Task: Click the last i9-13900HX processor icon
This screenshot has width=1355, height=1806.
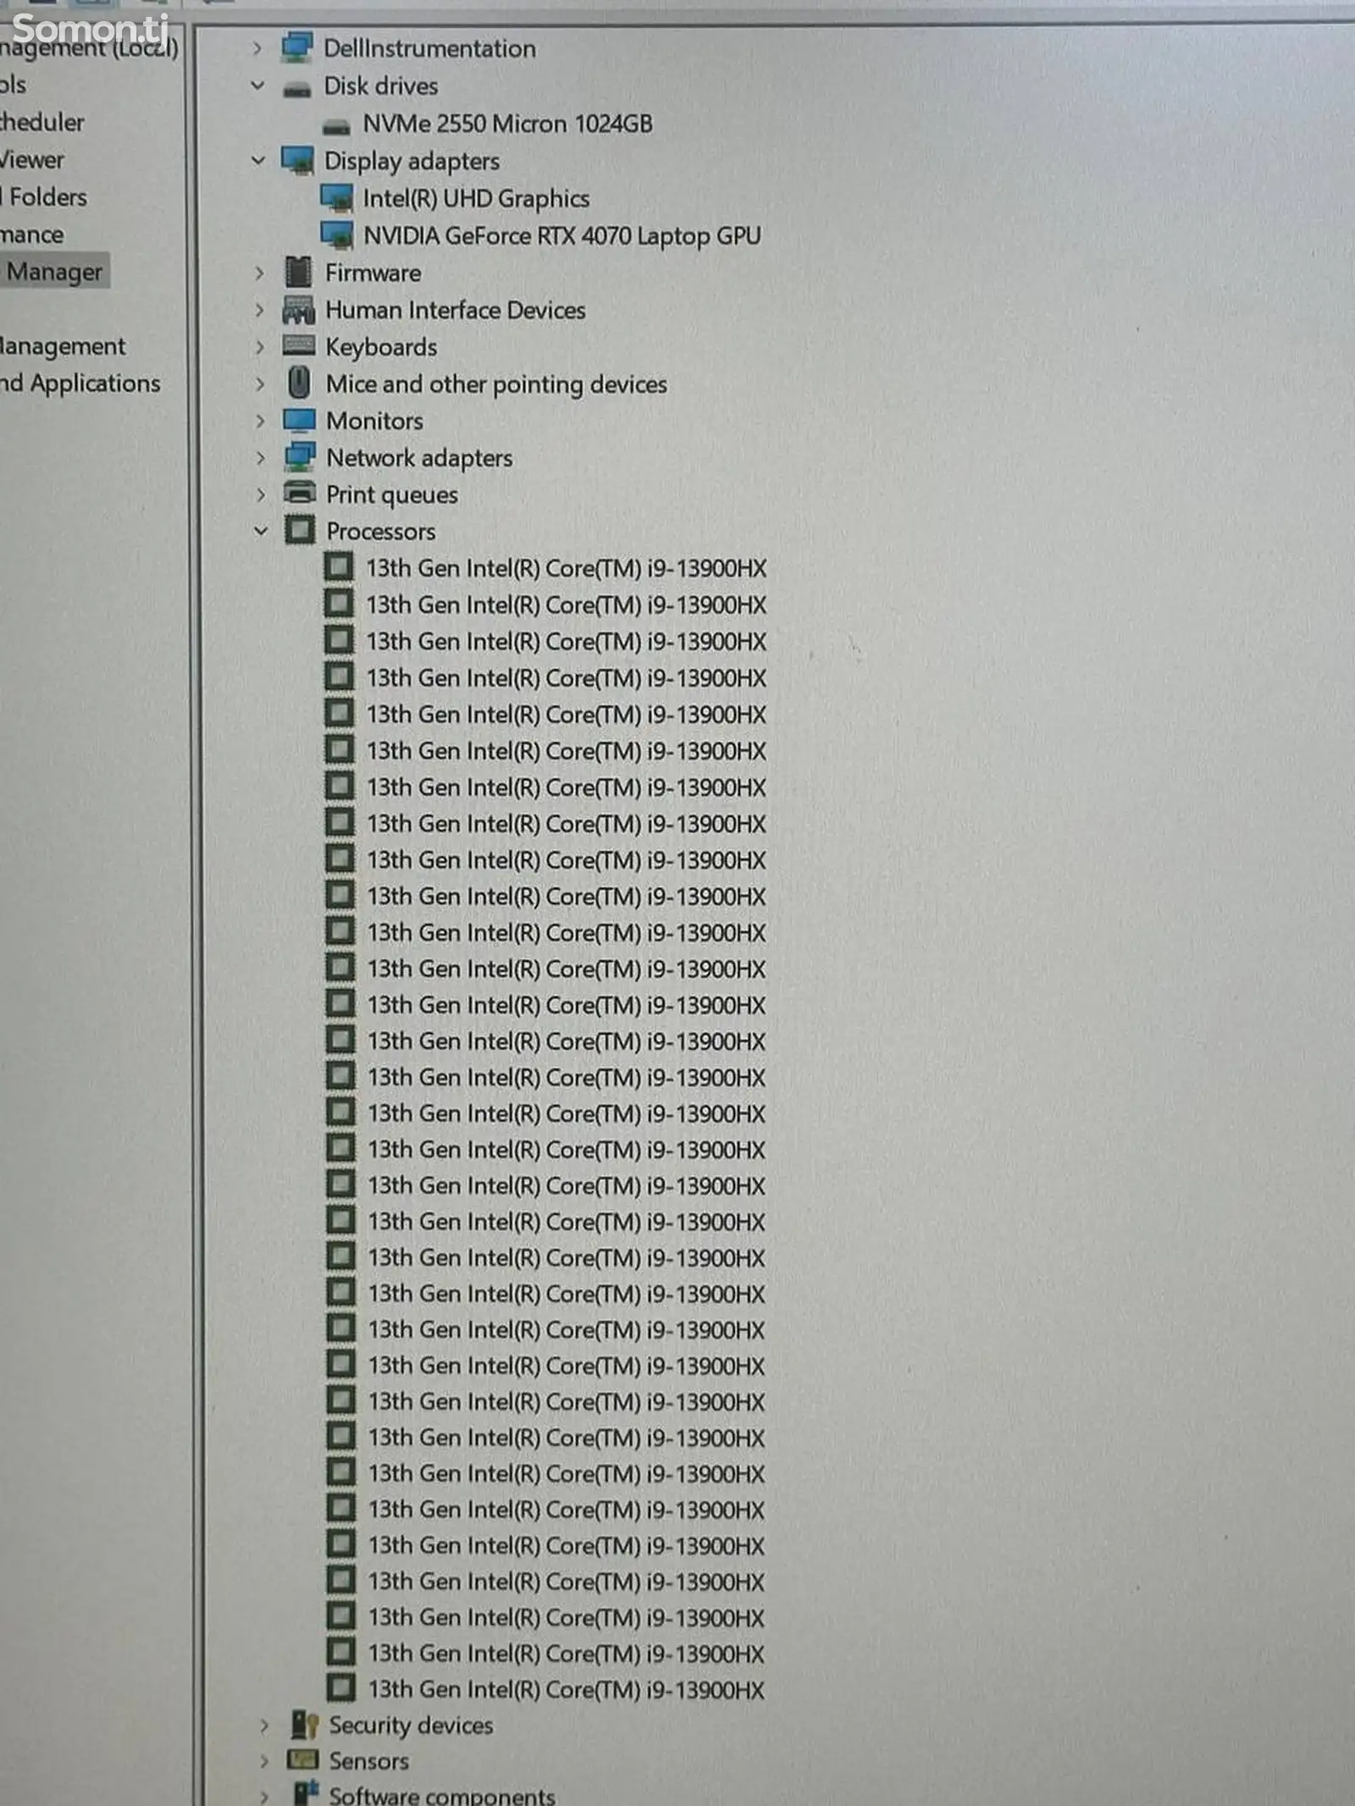Action: 340,1688
